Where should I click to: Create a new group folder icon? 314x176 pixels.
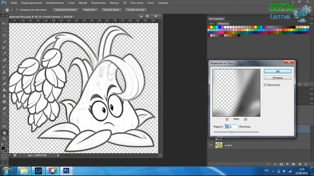[x=293, y=164]
